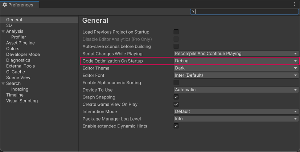The height and width of the screenshot is (152, 300).
Task: Click the search magnifier icon
Action: pos(193,12)
